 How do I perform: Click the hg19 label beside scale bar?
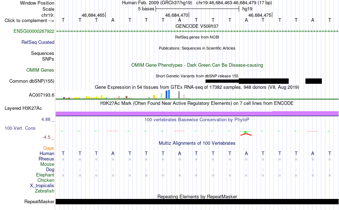(x=247, y=9)
